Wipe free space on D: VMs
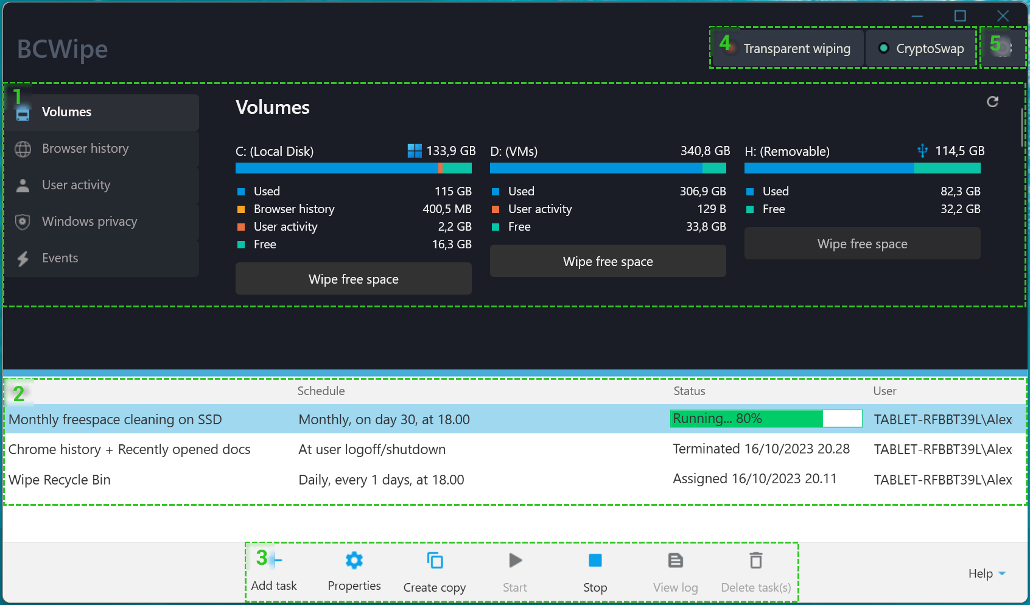This screenshot has height=605, width=1030. click(608, 261)
